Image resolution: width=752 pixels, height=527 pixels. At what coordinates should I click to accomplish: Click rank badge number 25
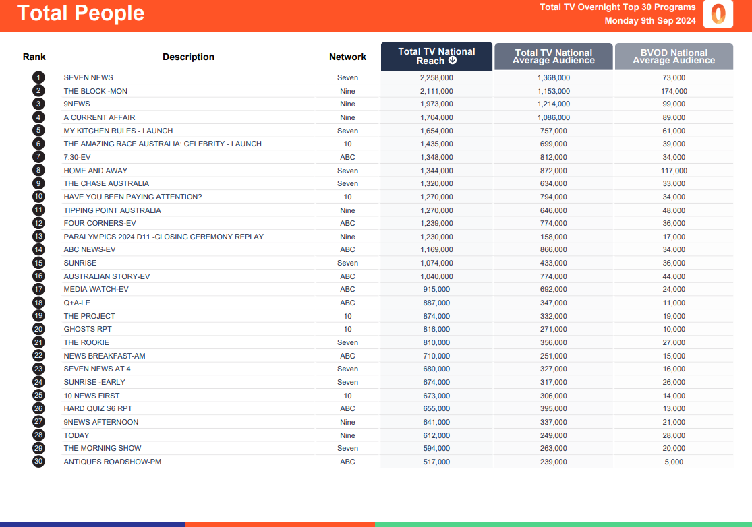[38, 396]
